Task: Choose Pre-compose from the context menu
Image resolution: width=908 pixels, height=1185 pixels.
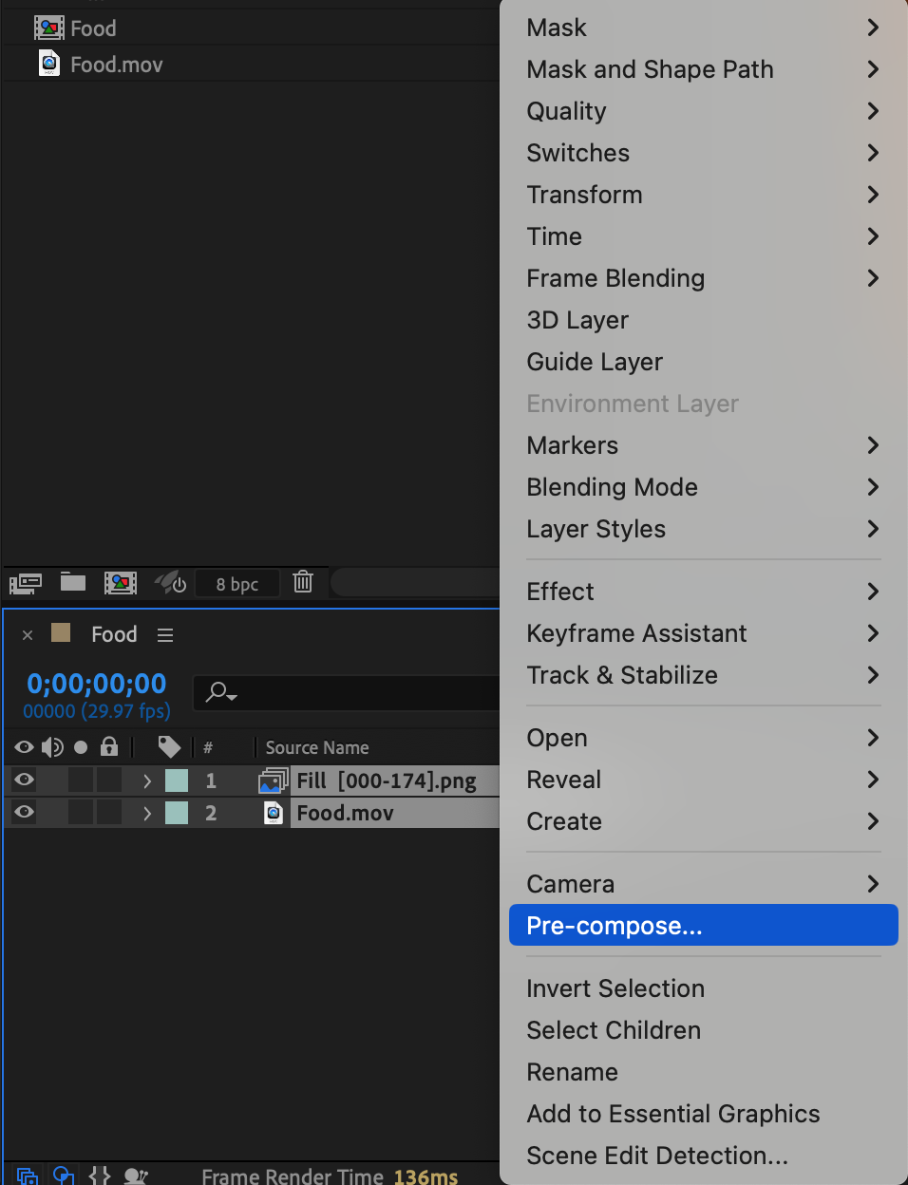Action: tap(703, 926)
